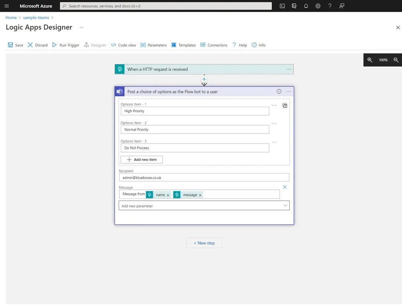Click the name dynamic content token
Image resolution: width=402 pixels, height=305 pixels.
pyautogui.click(x=158, y=195)
